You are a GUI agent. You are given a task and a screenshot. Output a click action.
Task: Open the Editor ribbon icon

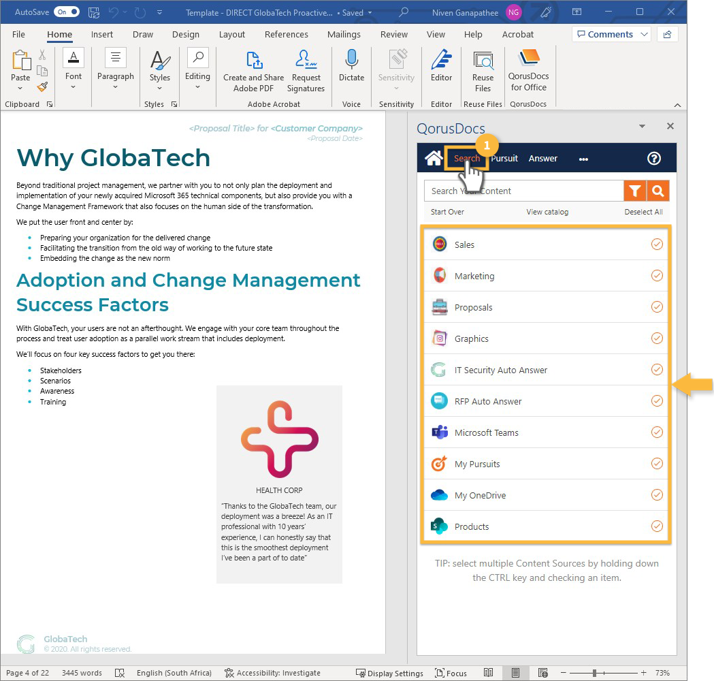(441, 65)
